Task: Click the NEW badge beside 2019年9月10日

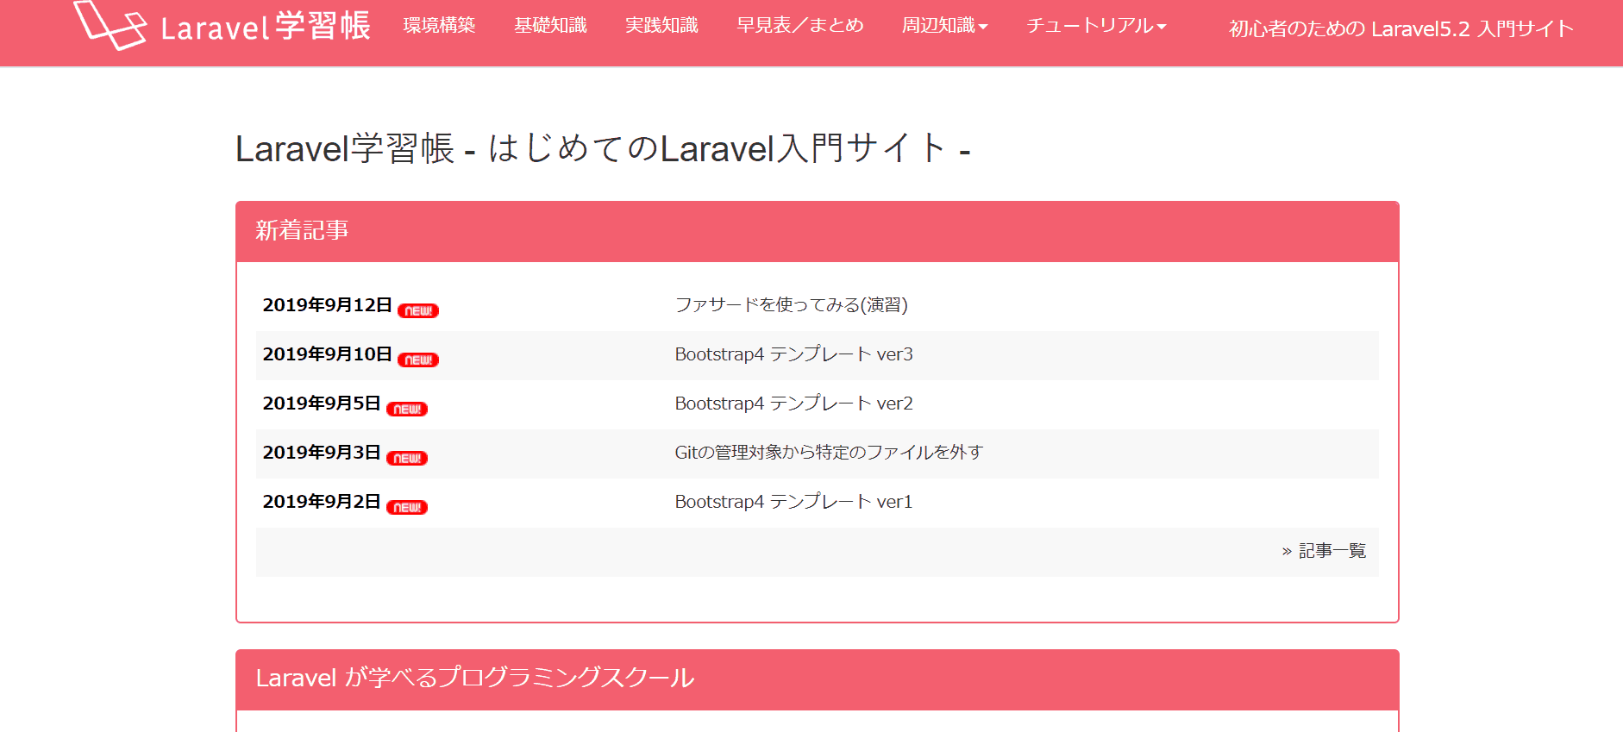Action: coord(418,360)
